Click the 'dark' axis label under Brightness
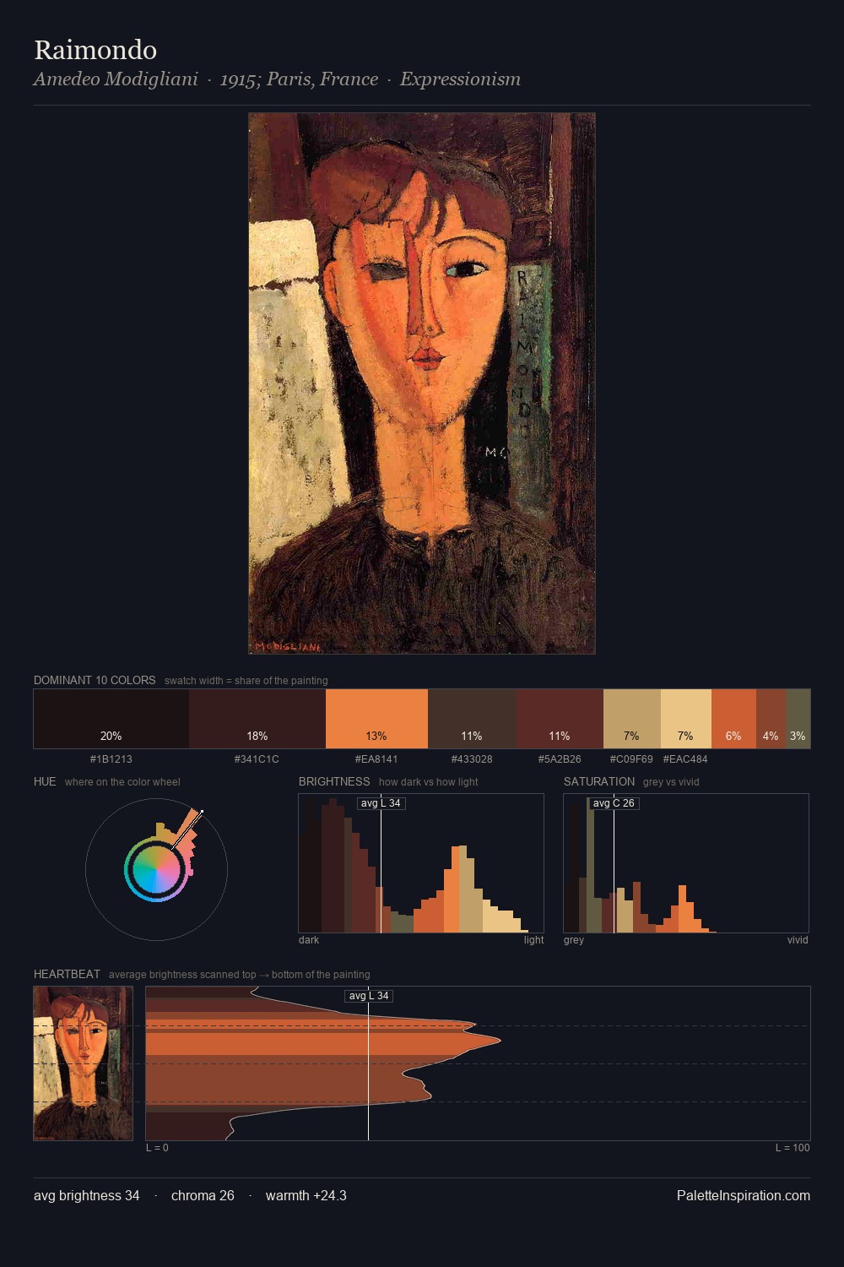Viewport: 844px width, 1267px height. [309, 939]
